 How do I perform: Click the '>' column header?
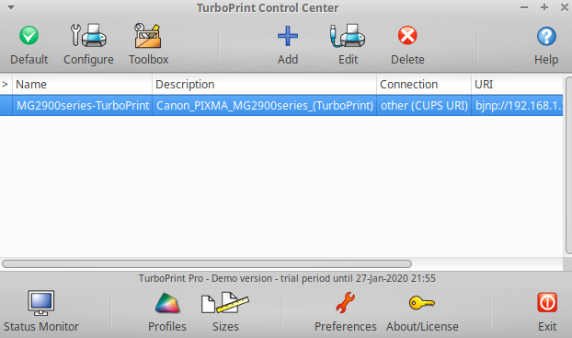point(6,85)
